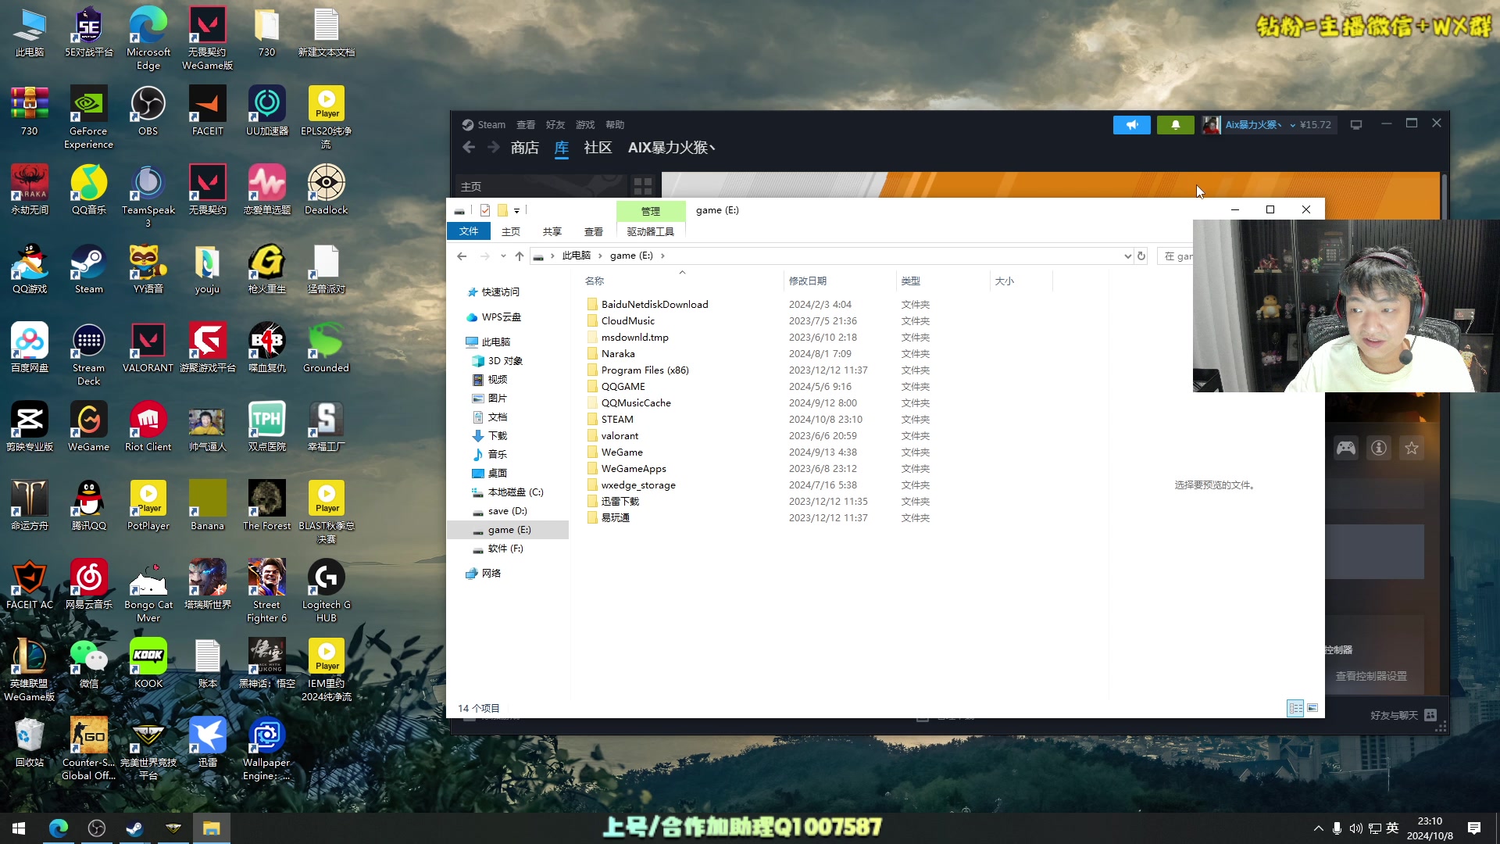This screenshot has width=1500, height=844.
Task: Click 查看控制器设置 button in Steam
Action: click(x=1371, y=676)
